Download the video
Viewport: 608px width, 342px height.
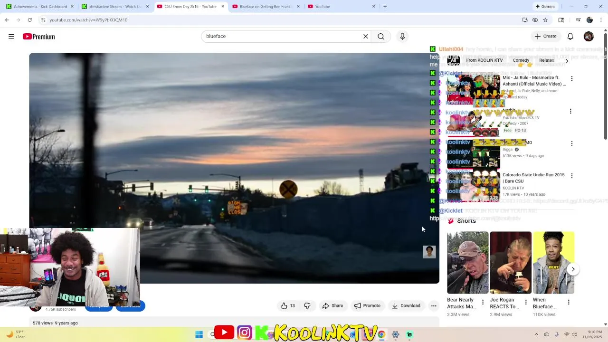tap(406, 306)
